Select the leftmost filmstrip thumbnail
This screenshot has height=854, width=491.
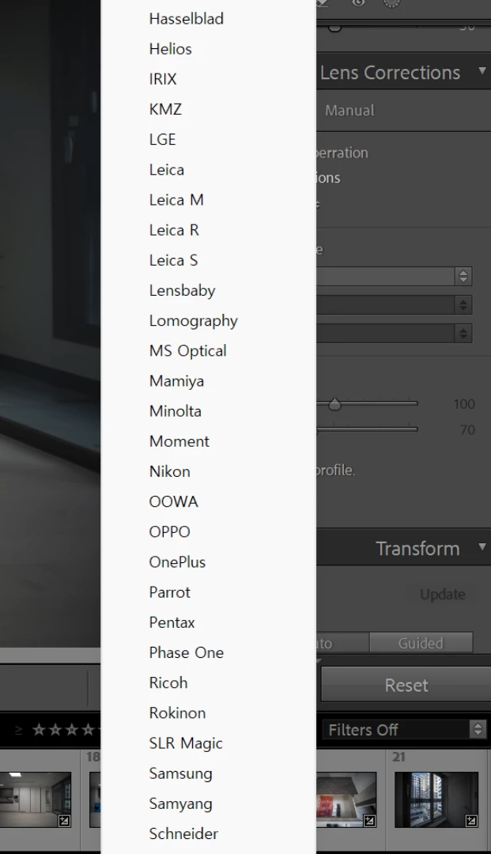tap(36, 799)
